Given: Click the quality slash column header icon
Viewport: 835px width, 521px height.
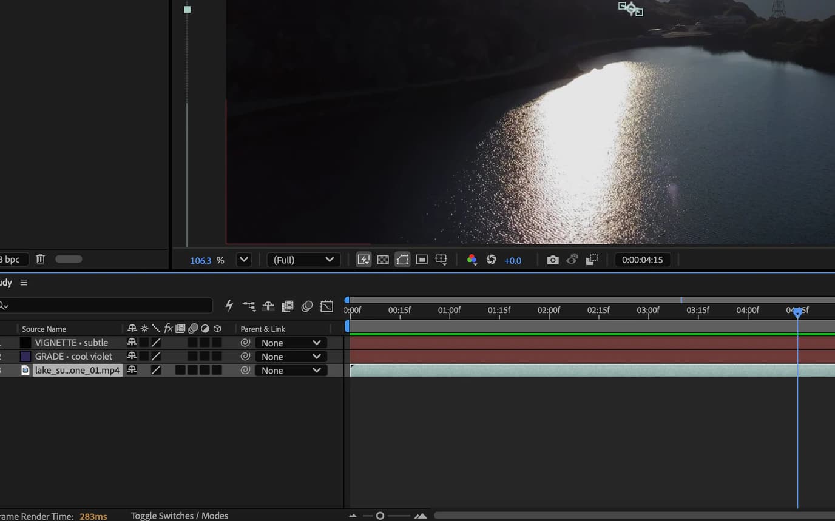Looking at the screenshot, I should click(x=156, y=329).
